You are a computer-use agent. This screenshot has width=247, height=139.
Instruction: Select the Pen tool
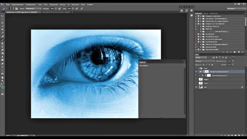tap(2, 64)
